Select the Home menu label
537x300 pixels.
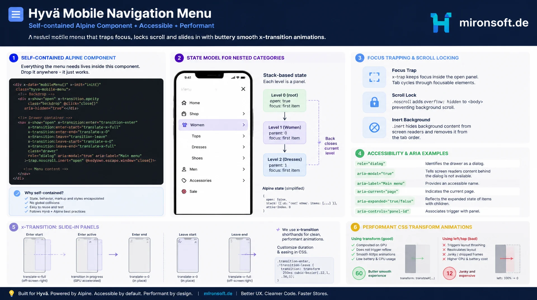[195, 103]
